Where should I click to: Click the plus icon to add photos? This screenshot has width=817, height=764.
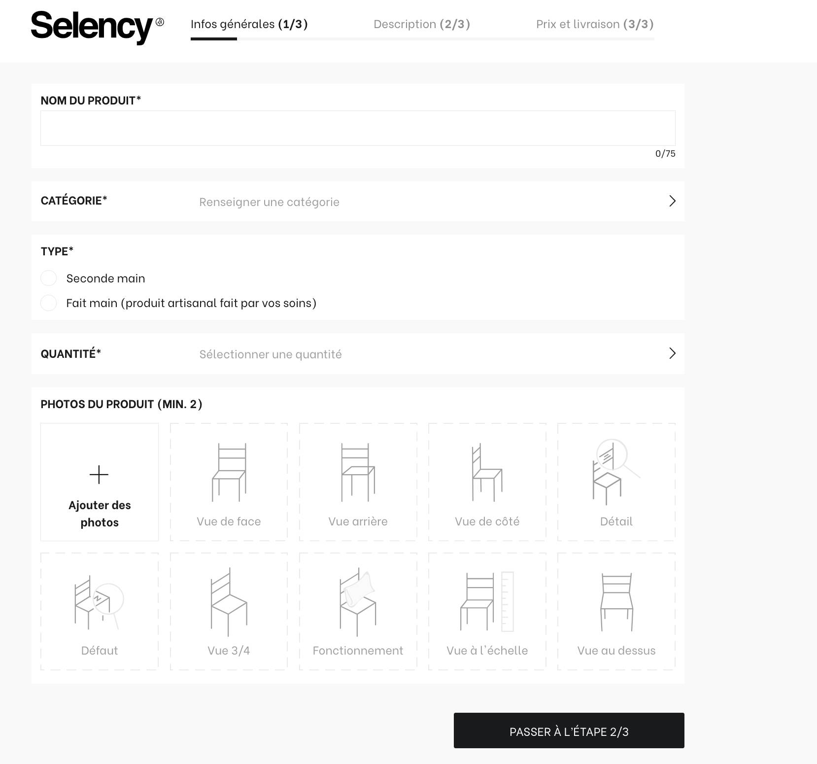coord(99,474)
